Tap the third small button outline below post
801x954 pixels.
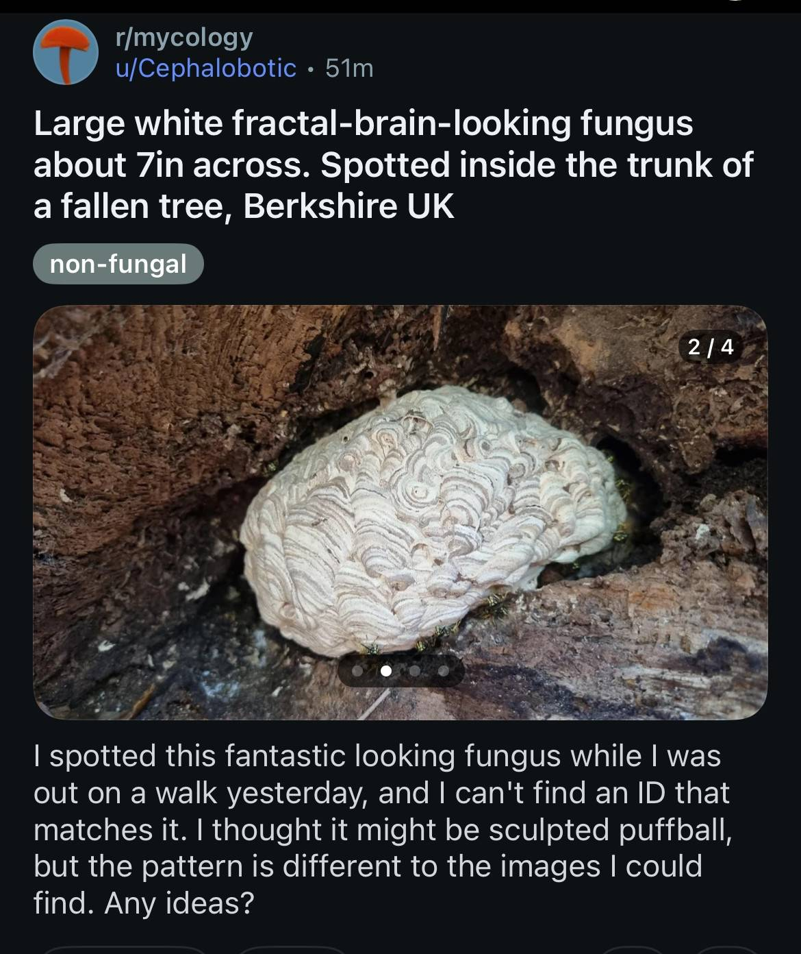click(x=633, y=951)
